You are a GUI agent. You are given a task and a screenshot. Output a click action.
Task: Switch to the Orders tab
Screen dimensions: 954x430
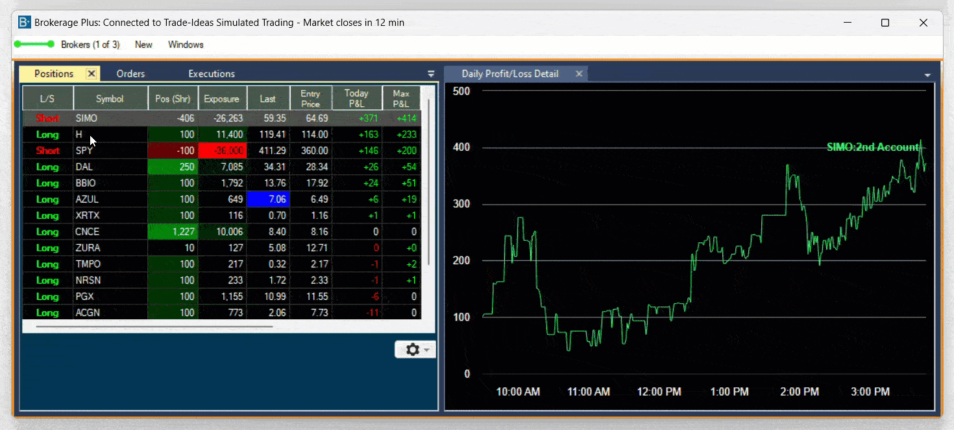click(x=130, y=74)
